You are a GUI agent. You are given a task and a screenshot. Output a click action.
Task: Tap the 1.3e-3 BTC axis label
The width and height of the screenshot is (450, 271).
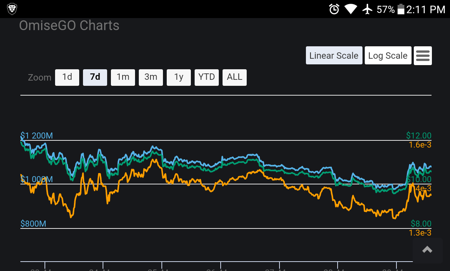tap(420, 233)
